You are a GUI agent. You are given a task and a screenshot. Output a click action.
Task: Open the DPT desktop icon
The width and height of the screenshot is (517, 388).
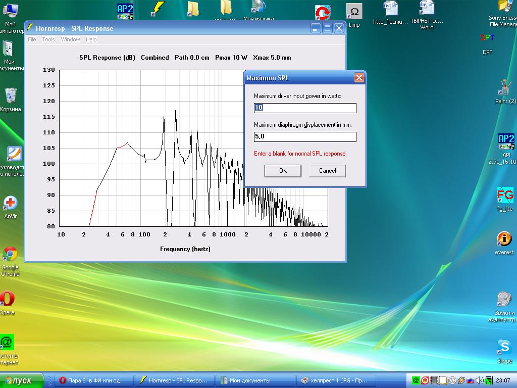(487, 44)
